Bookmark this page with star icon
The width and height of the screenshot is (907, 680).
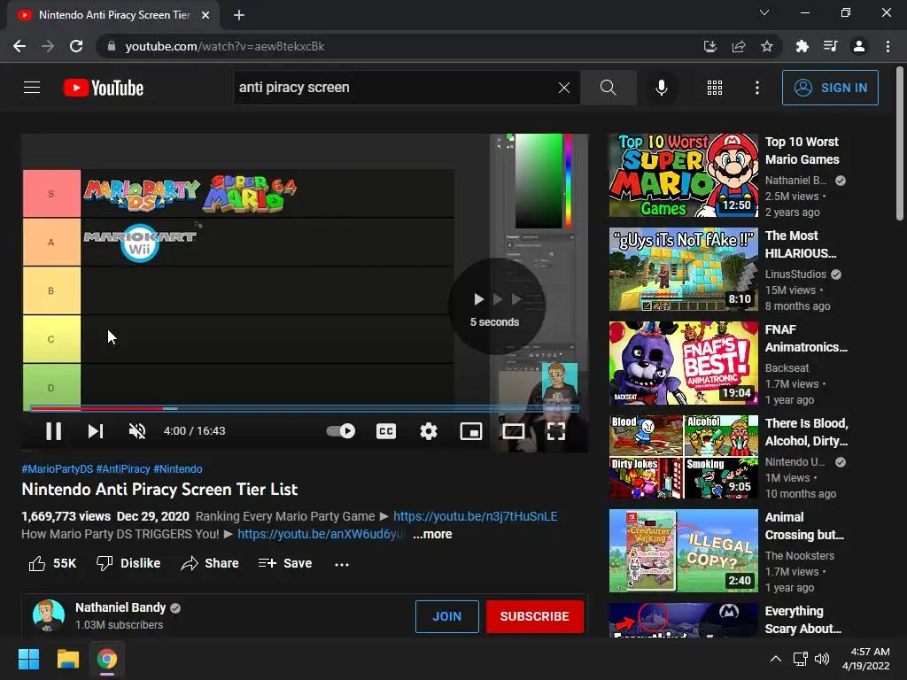click(767, 46)
